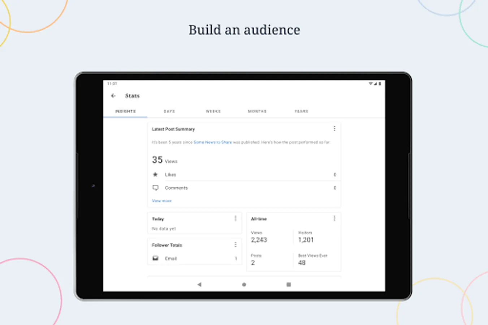Tap the Android home navigation button
Screen dimensions: 488x325
pos(244,285)
